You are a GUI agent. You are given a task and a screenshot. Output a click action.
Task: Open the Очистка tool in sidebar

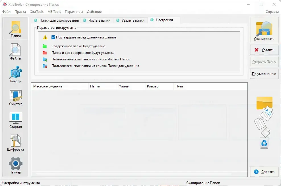(16, 97)
